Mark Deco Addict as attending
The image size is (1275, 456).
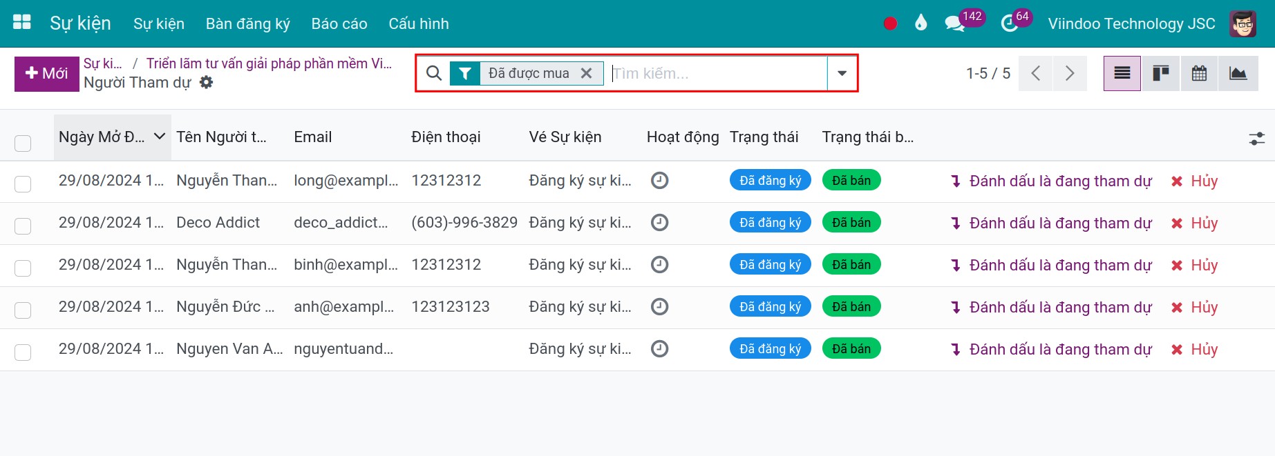coord(1052,223)
